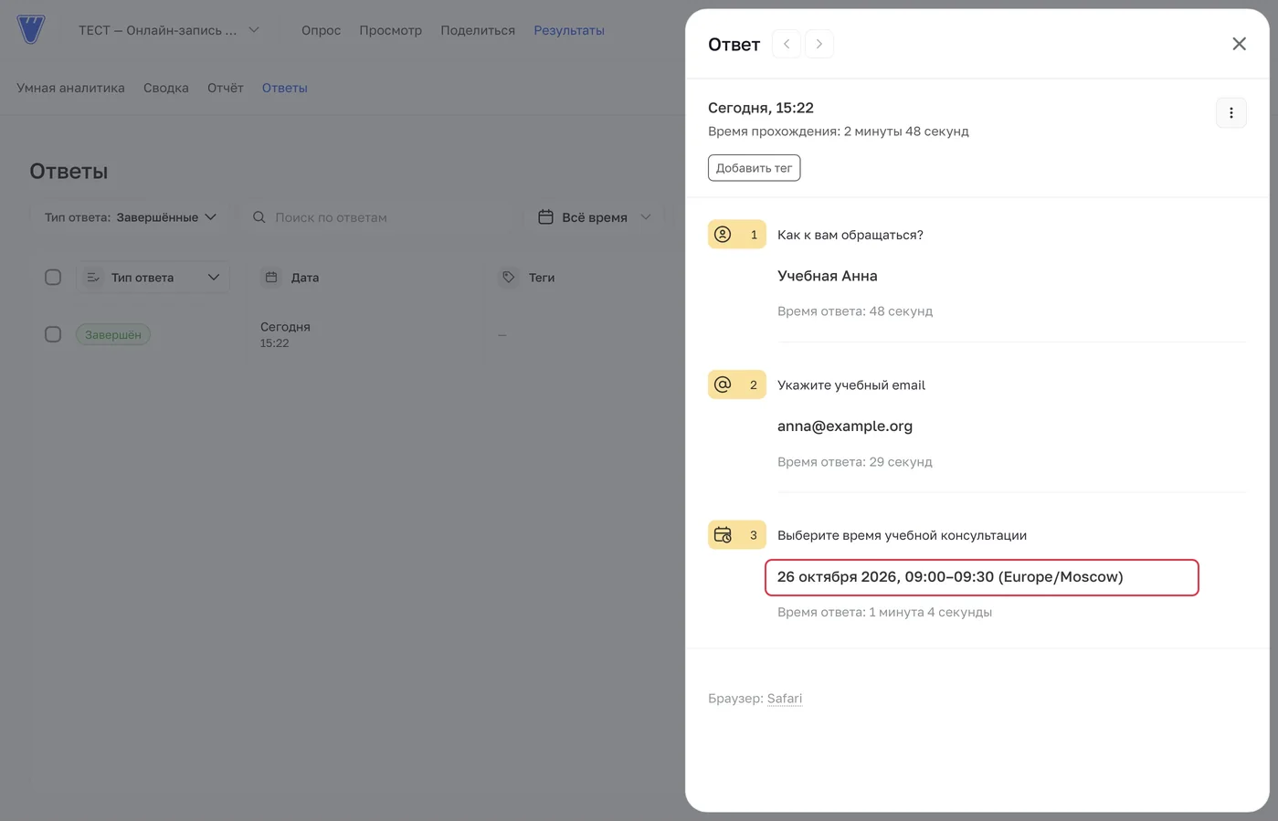Click the person icon of question 1
1278x821 pixels.
pyautogui.click(x=723, y=235)
